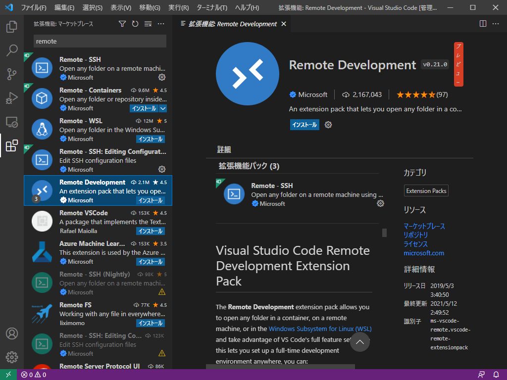Open Accounts menu icon

pyautogui.click(x=12, y=333)
